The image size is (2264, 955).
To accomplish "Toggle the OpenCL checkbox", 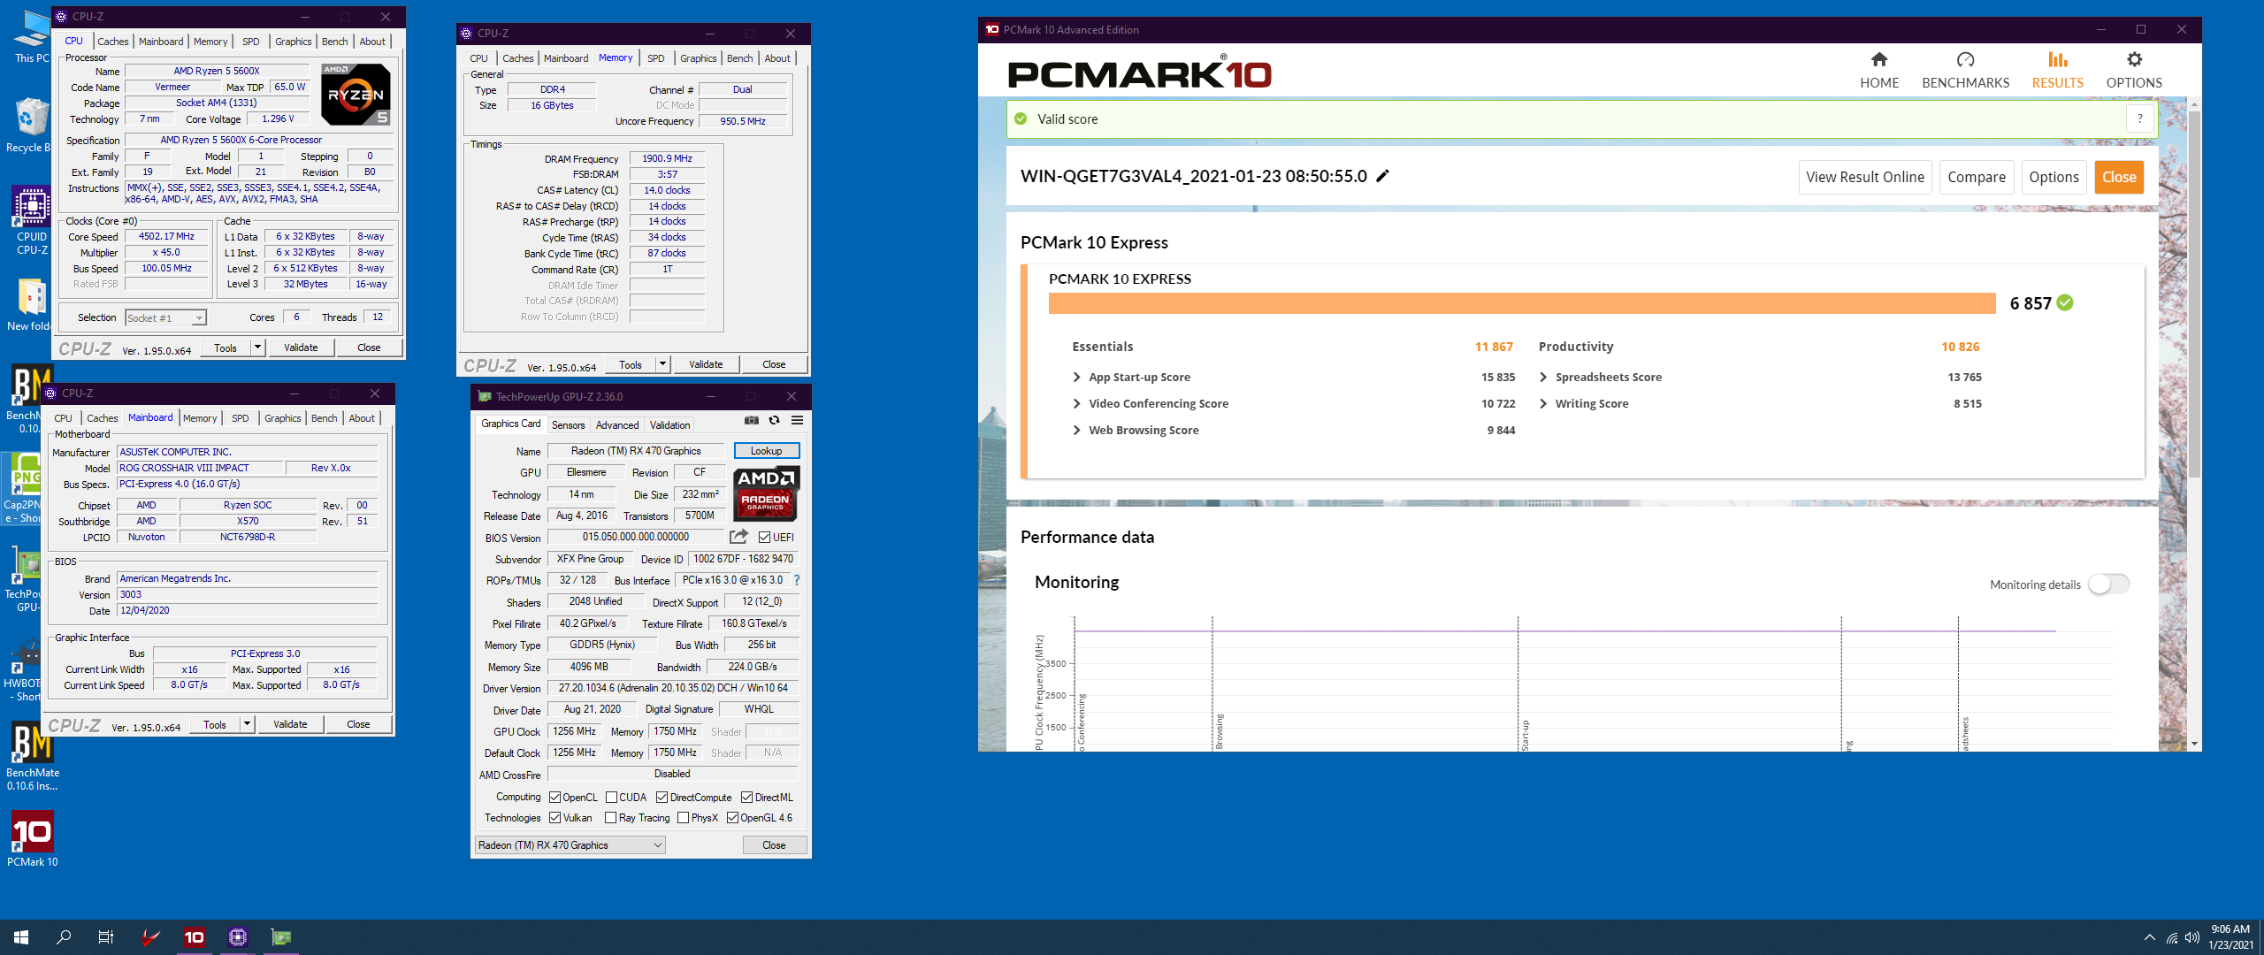I will pos(555,798).
